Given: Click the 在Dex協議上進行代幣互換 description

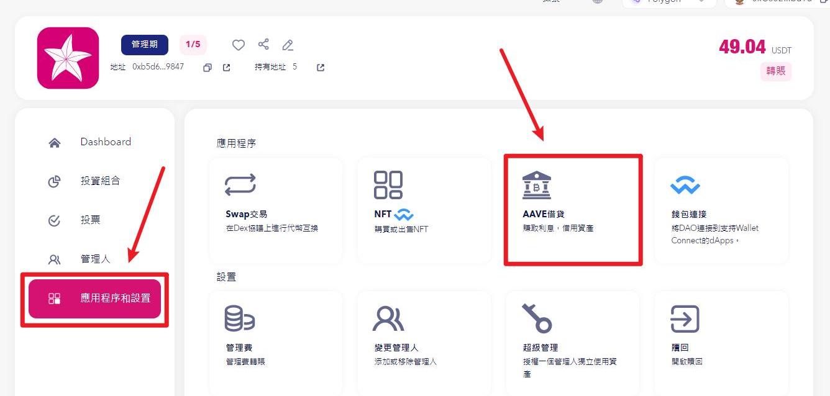Looking at the screenshot, I should click(x=272, y=228).
